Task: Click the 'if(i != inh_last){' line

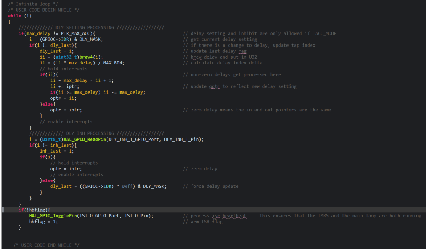Action: (x=53, y=145)
